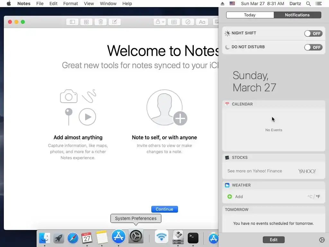Open the Help menu

coord(127,4)
